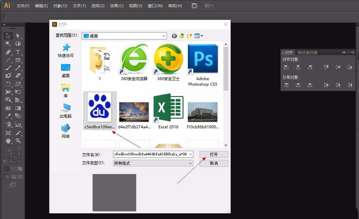Switch to the 路径查找器 tab

pyautogui.click(x=308, y=53)
